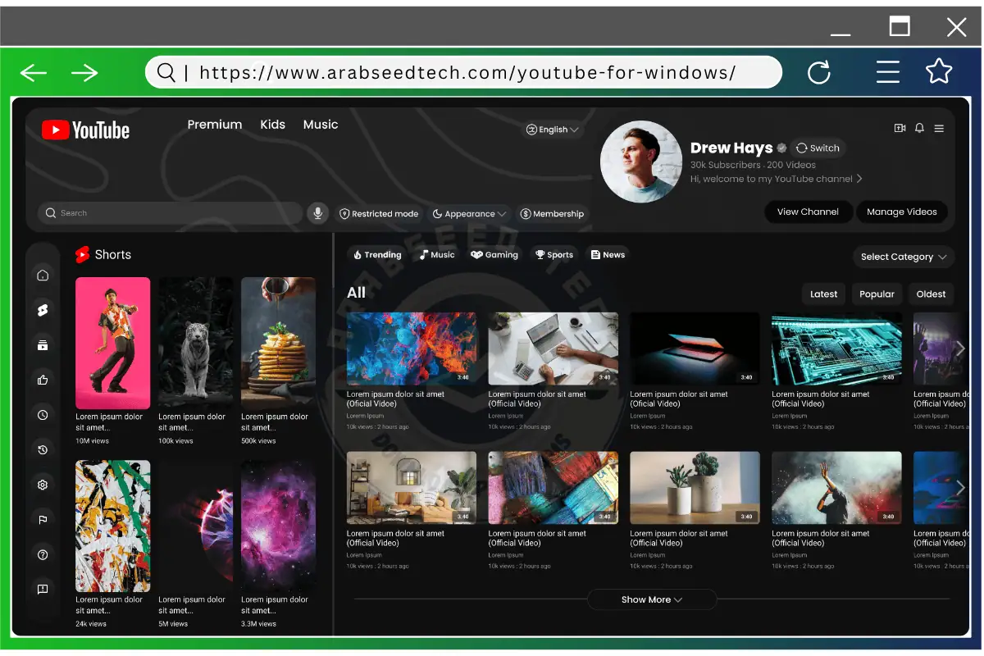Open Home from the left sidebar
The width and height of the screenshot is (984, 656).
pyautogui.click(x=43, y=275)
